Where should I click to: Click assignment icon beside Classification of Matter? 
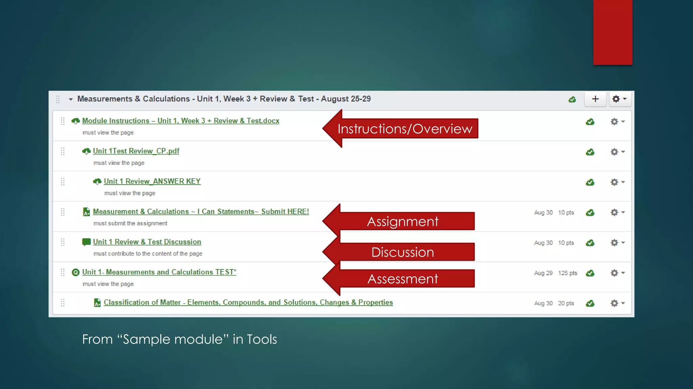pos(97,303)
